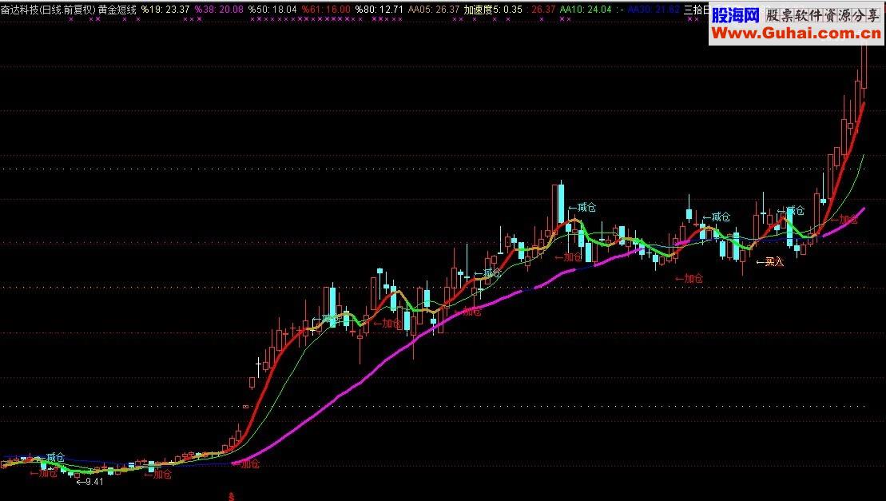The height and width of the screenshot is (501, 886).
Task: Click the %19: 23.37 readout
Action: pos(165,10)
